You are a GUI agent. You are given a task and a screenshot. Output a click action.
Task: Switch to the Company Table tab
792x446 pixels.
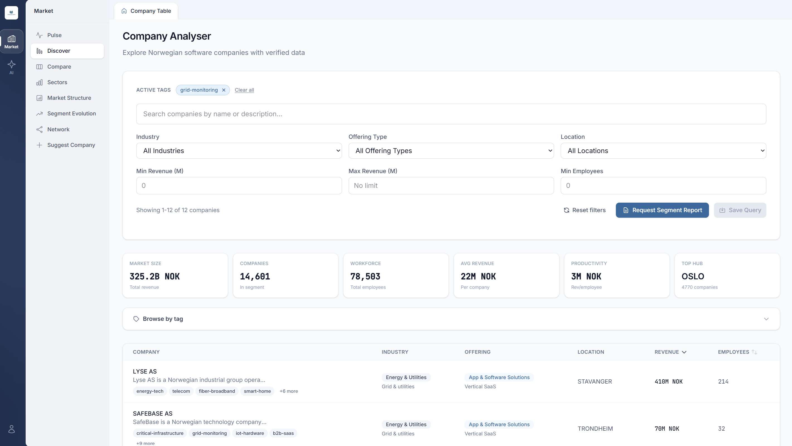coord(146,11)
